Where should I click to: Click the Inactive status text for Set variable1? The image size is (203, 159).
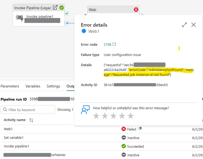(133, 138)
